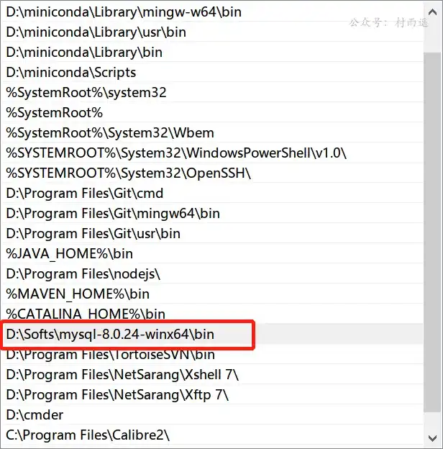Select the D:\Program Files\nodejs\ entry
Image resolution: width=443 pixels, height=449 pixels.
(x=213, y=273)
